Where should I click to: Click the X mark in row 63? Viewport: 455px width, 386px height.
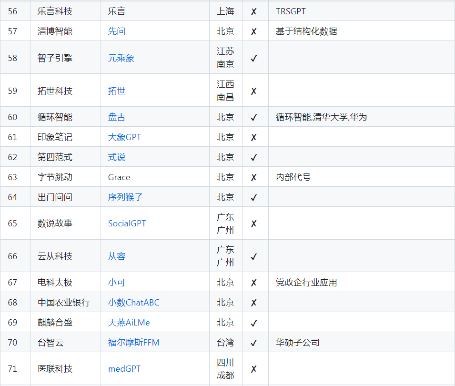[x=253, y=177]
